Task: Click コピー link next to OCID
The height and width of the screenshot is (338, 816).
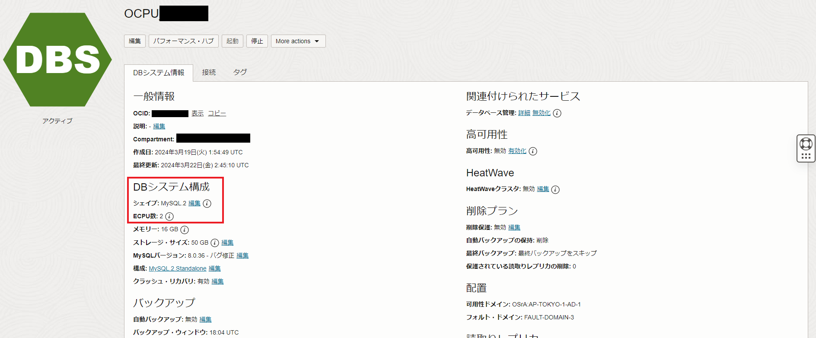Action: [217, 113]
